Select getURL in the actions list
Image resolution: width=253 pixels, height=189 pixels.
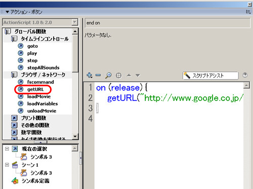click(x=35, y=89)
